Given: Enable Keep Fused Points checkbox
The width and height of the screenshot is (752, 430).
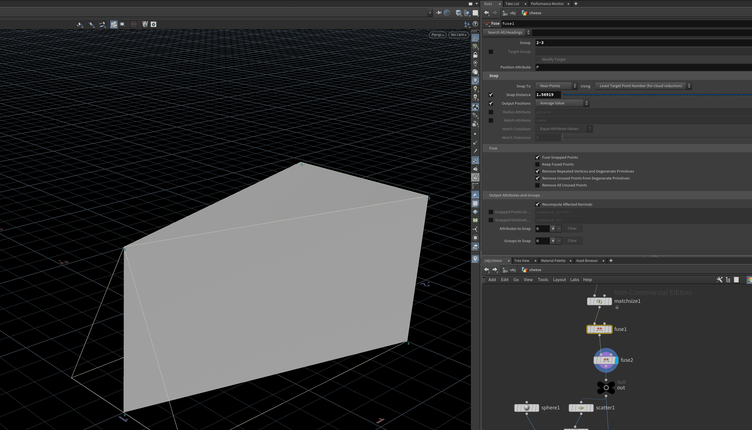Looking at the screenshot, I should [x=537, y=164].
